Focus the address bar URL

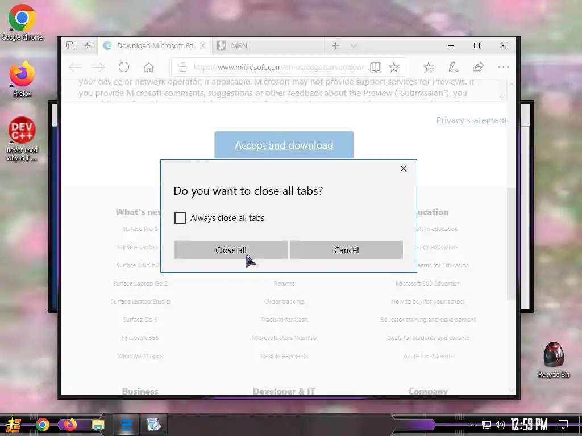(x=278, y=67)
